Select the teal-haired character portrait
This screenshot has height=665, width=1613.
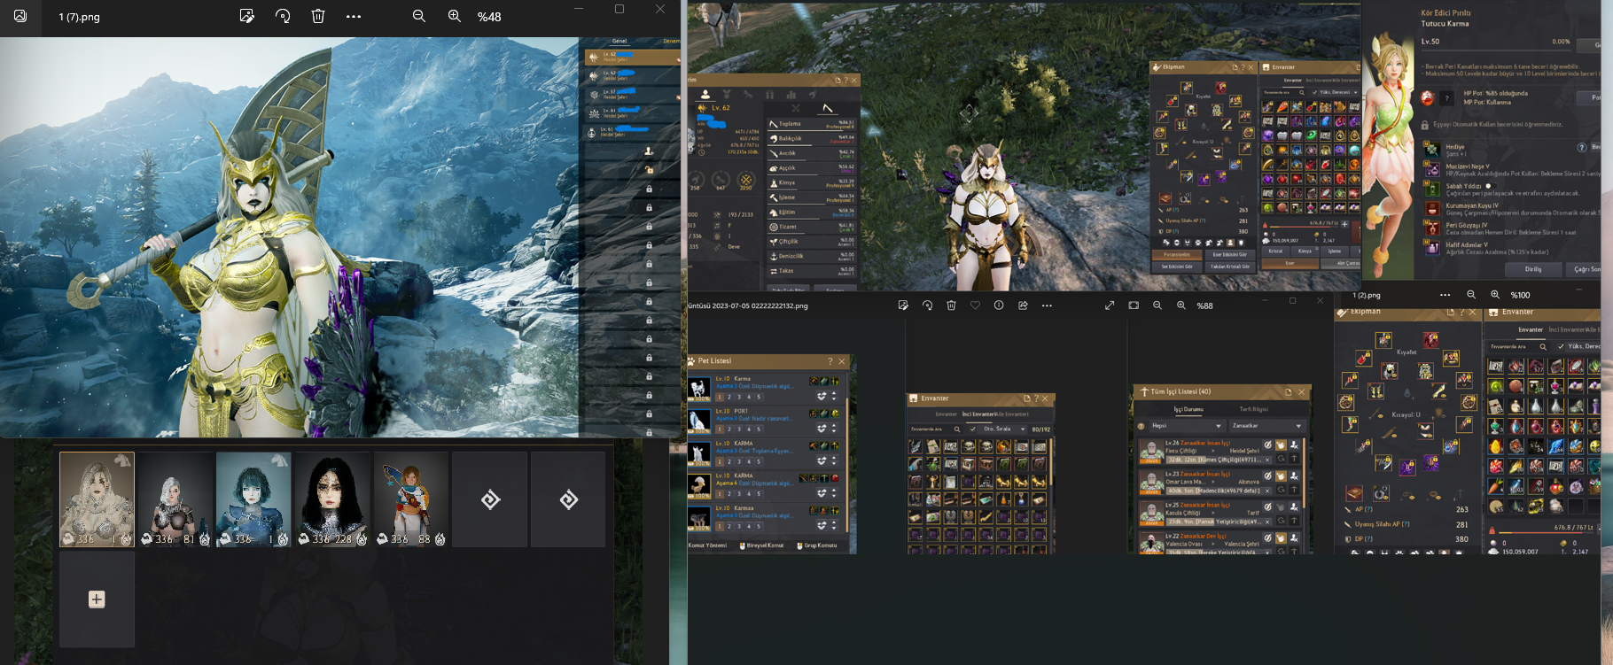(x=253, y=500)
